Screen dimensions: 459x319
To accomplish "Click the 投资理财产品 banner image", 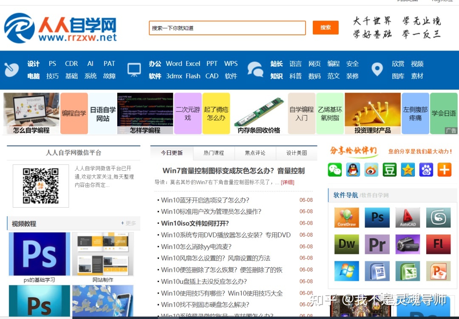I will [x=373, y=113].
